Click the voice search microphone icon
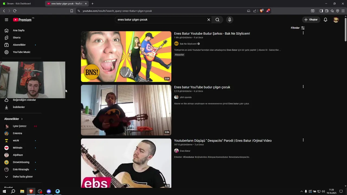 click(x=230, y=19)
